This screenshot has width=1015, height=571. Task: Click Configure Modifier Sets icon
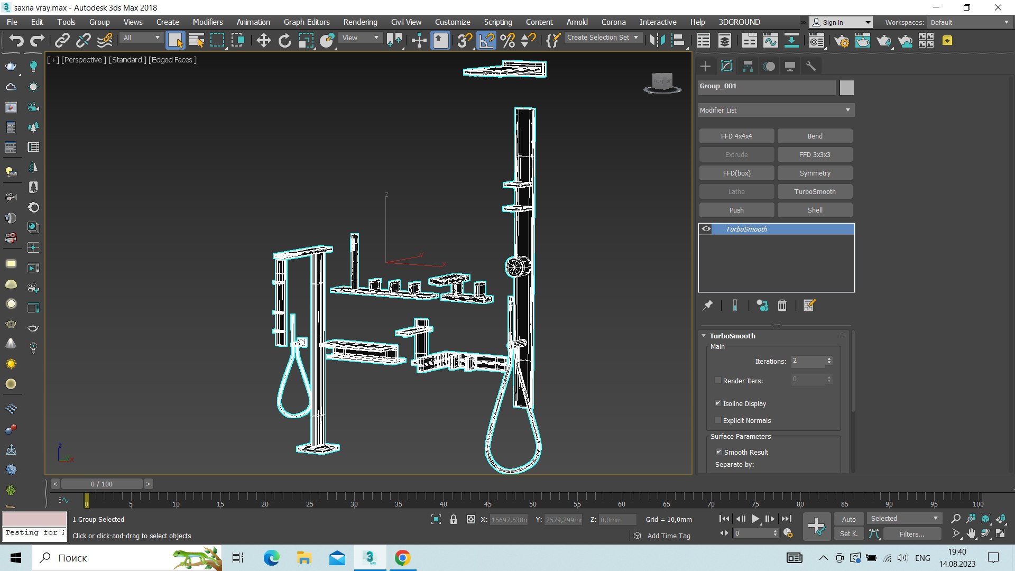coord(809,305)
